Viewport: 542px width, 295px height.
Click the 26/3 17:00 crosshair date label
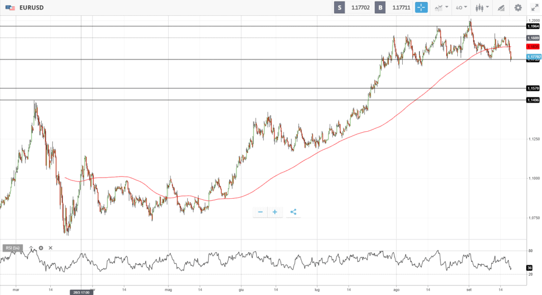coord(81,292)
